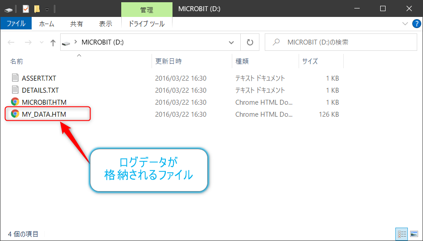Switch to the 共有 ribbon tab
This screenshot has width=423, height=241.
pos(76,24)
